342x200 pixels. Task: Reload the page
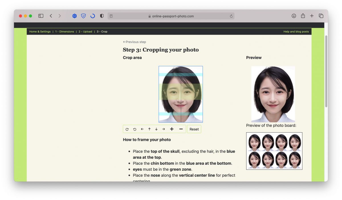click(231, 16)
